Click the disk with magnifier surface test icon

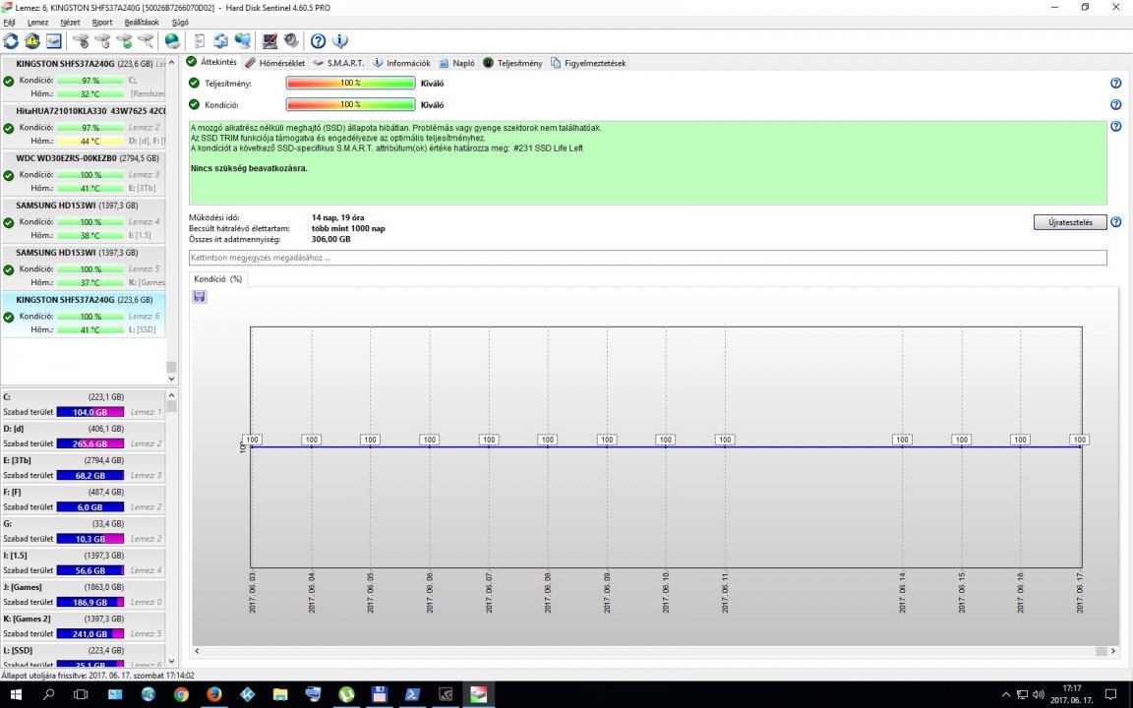pos(146,41)
